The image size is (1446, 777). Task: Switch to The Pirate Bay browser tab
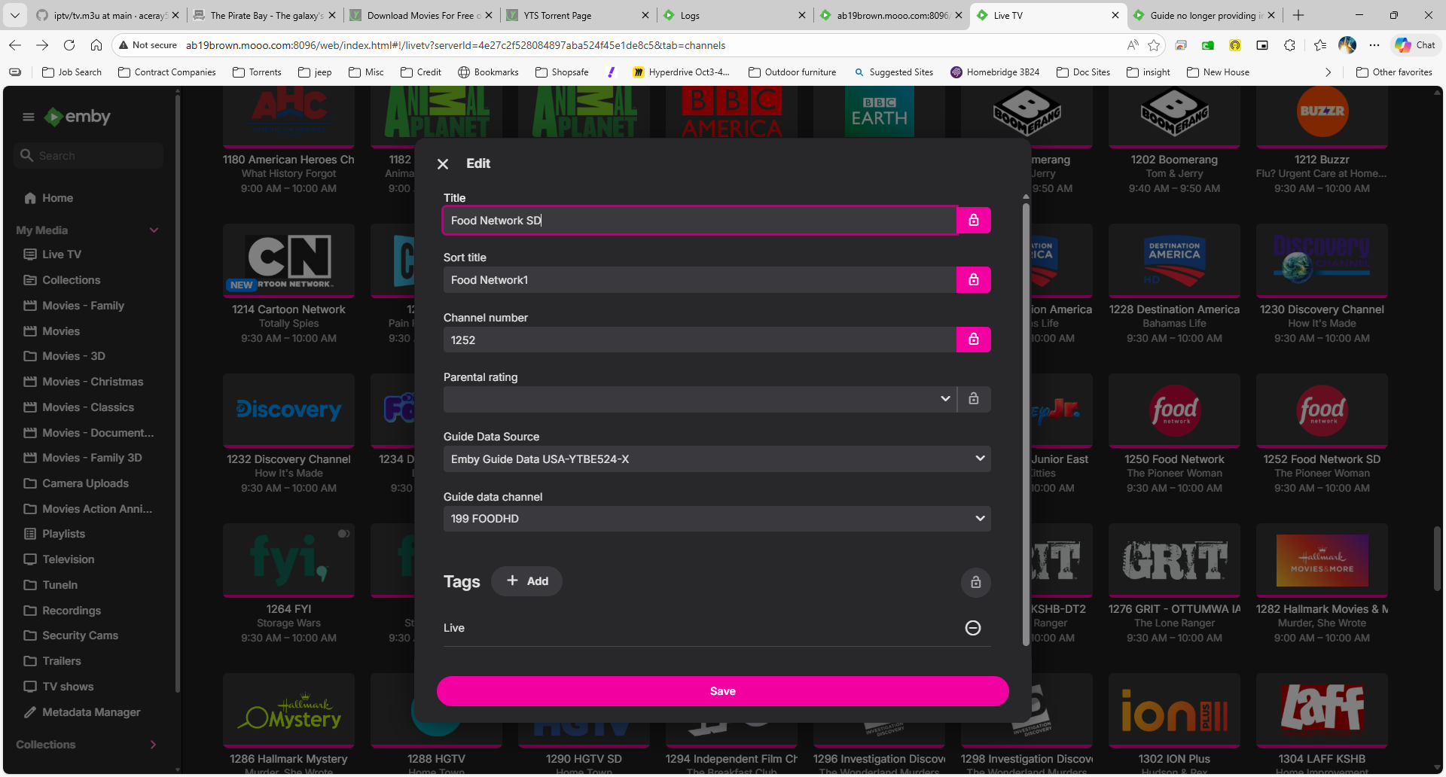coord(264,15)
